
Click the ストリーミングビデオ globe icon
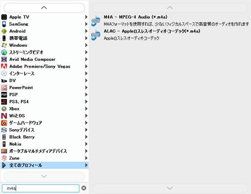point(4,52)
